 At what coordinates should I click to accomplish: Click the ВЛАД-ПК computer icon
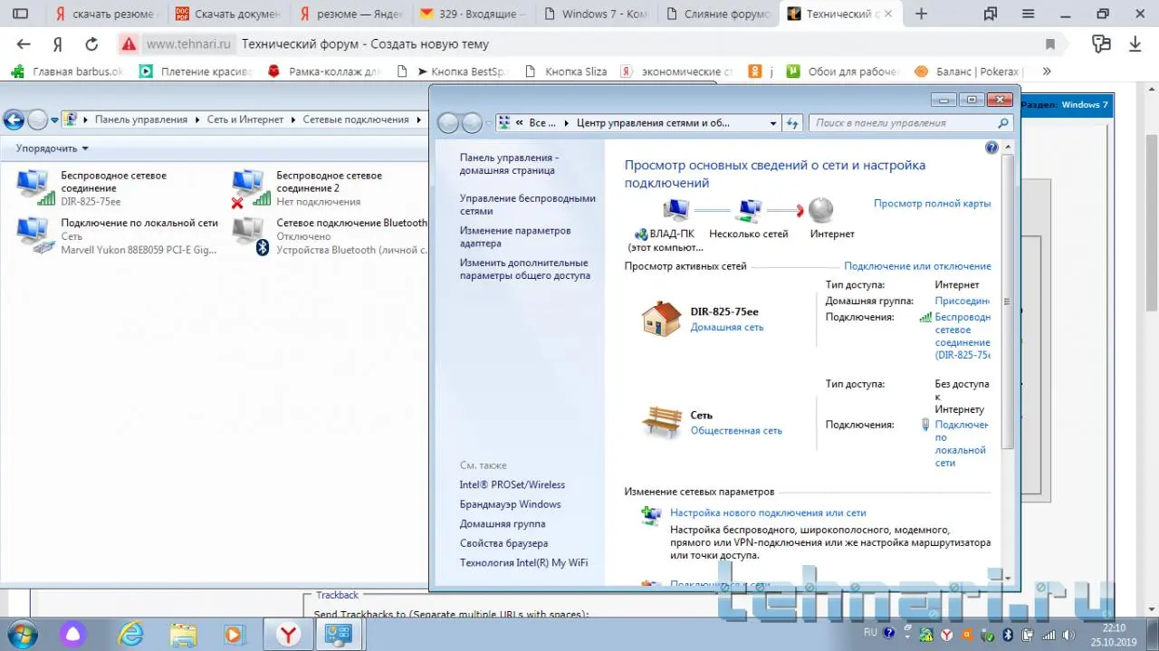(x=675, y=210)
